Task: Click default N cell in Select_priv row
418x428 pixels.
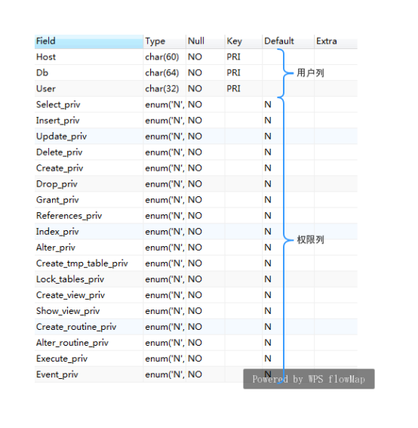Action: pos(288,104)
